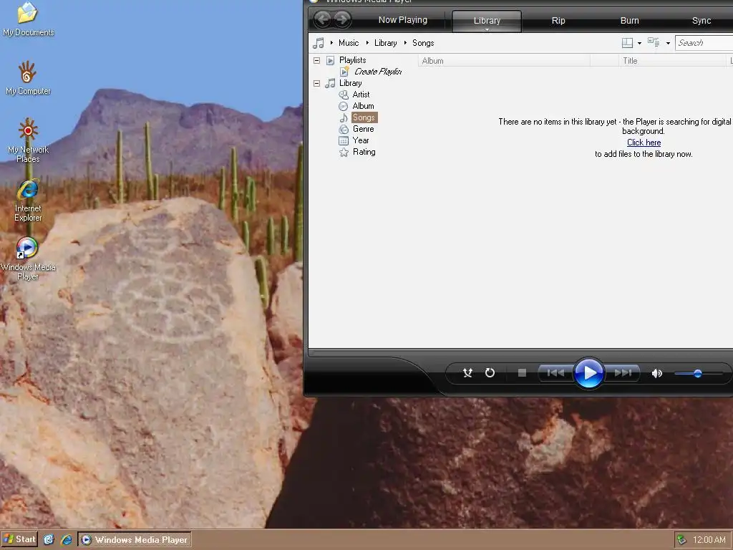Switch to the Burn tab
The width and height of the screenshot is (733, 550).
(630, 21)
